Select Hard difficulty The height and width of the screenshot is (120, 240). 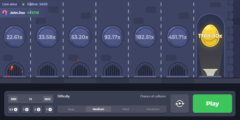[126, 109]
